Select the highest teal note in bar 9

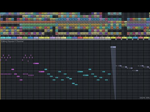coord(46,69)
